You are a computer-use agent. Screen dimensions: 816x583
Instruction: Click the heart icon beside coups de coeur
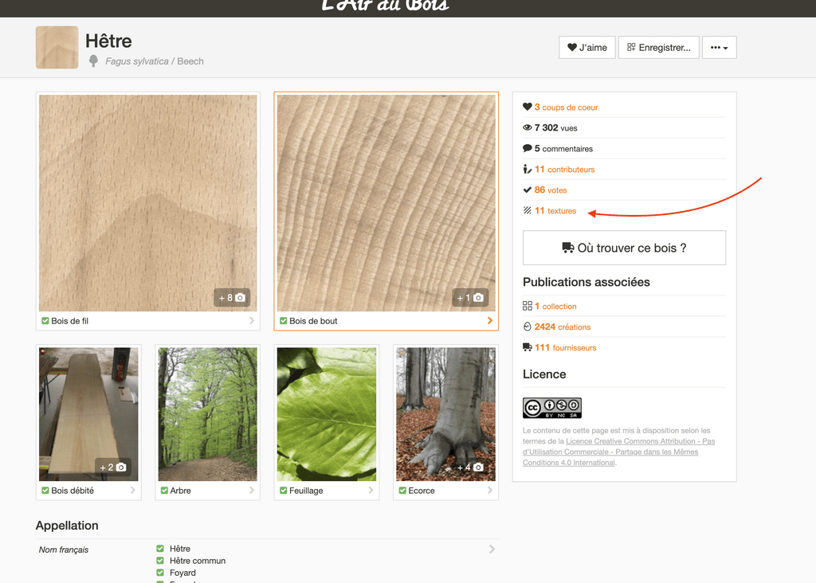(x=528, y=107)
